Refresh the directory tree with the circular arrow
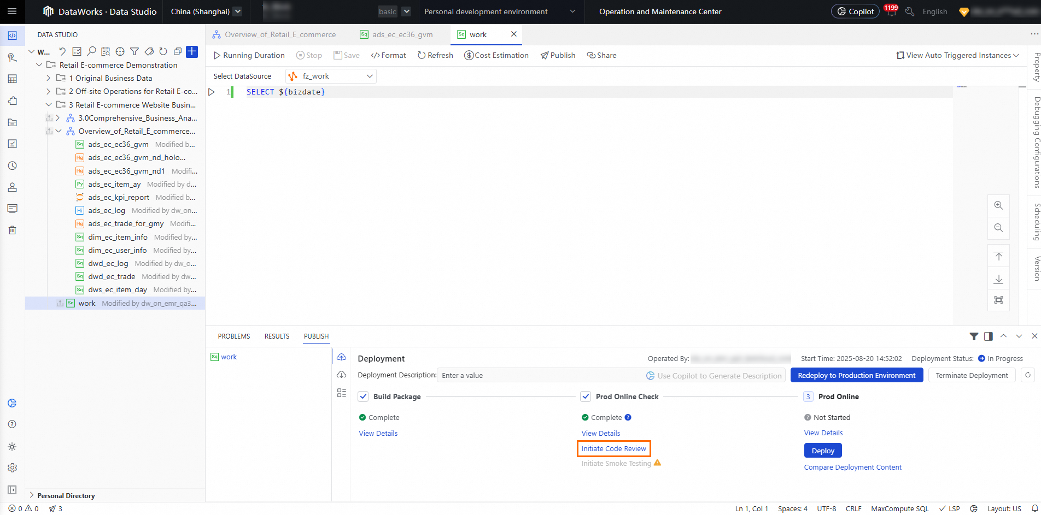The height and width of the screenshot is (515, 1041). click(x=163, y=51)
